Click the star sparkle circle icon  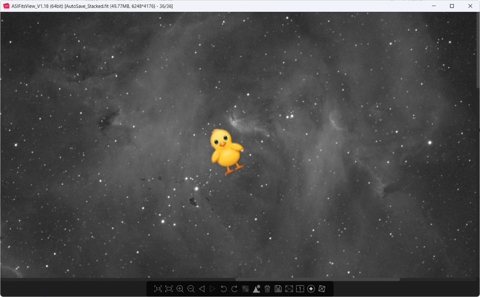311,289
